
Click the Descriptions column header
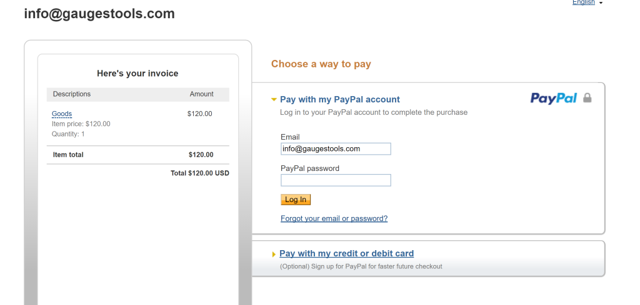click(x=72, y=94)
